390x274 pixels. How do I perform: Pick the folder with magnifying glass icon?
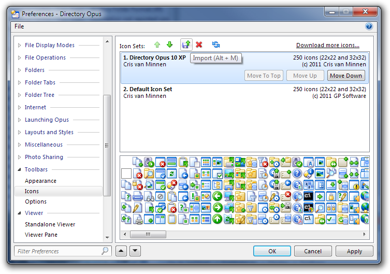tap(149, 174)
